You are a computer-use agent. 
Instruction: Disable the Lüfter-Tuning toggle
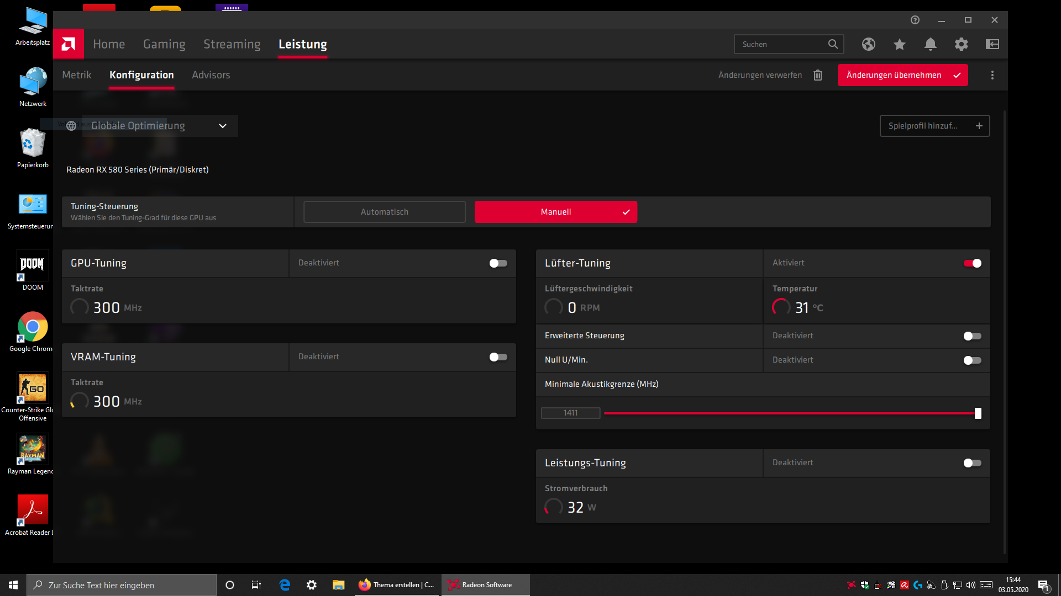[972, 263]
